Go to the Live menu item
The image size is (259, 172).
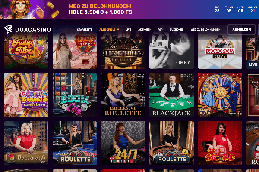pyautogui.click(x=128, y=30)
